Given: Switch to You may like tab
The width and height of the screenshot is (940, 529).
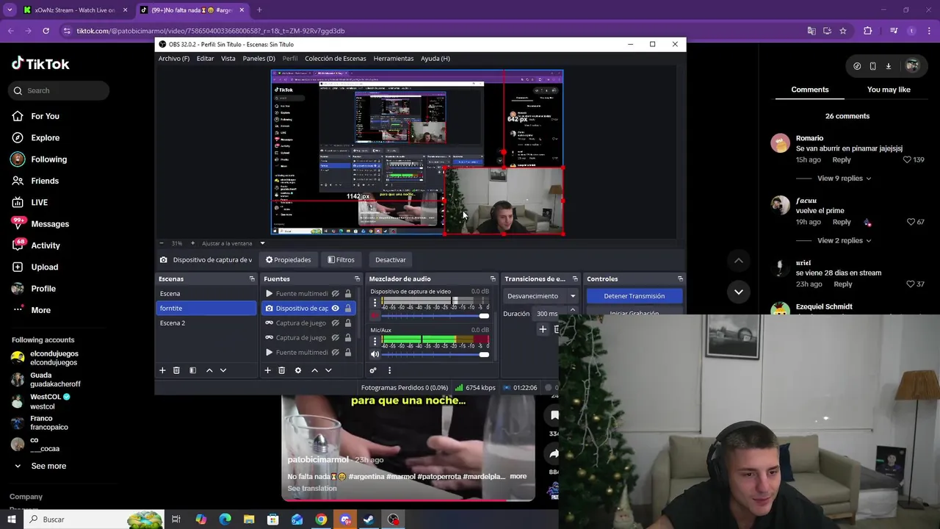Looking at the screenshot, I should 889,90.
